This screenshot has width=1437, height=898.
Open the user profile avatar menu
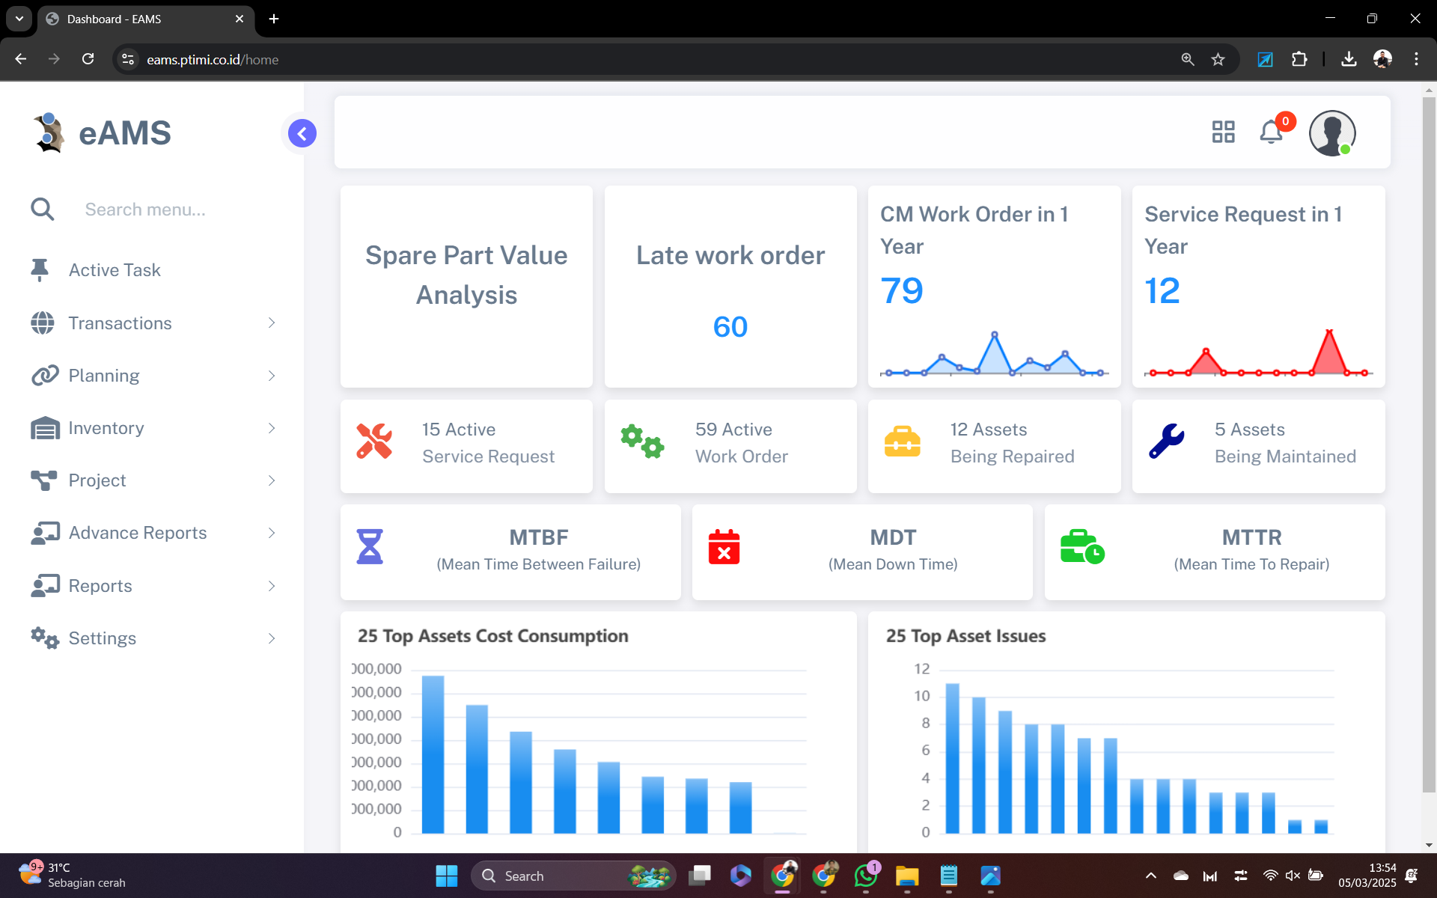coord(1331,133)
